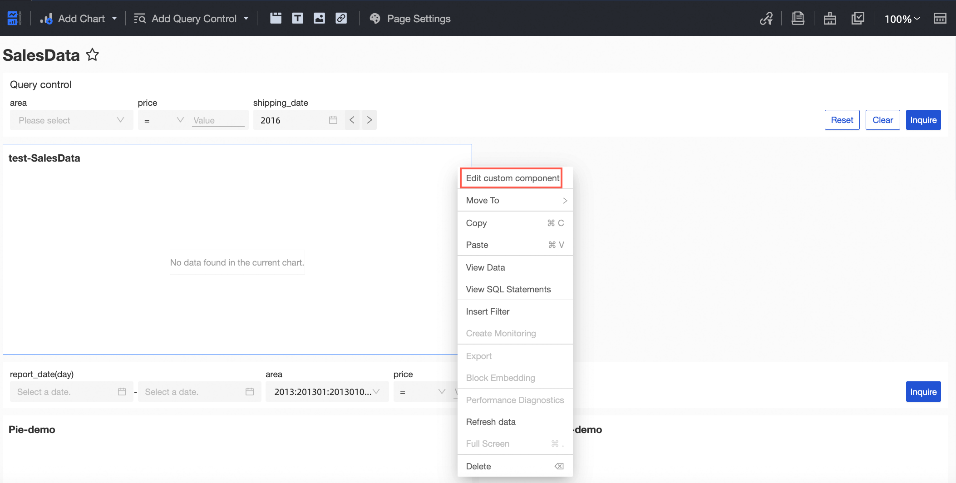
Task: Choose View SQL Statements
Action: [x=515, y=289]
